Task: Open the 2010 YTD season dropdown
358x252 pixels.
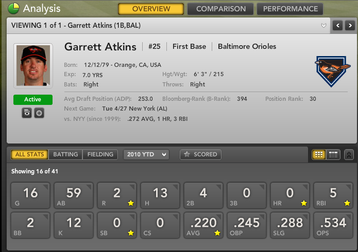Action: (146, 154)
